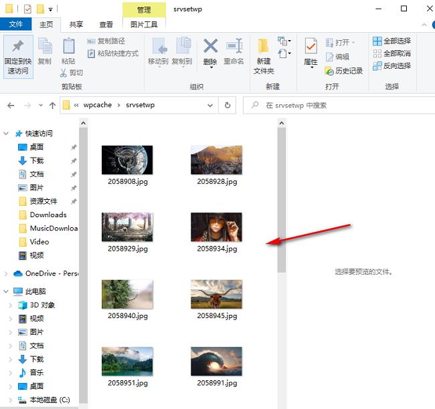435x409 pixels.
Task: Open Properties (属性) with the checkmark icon
Action: point(311,45)
